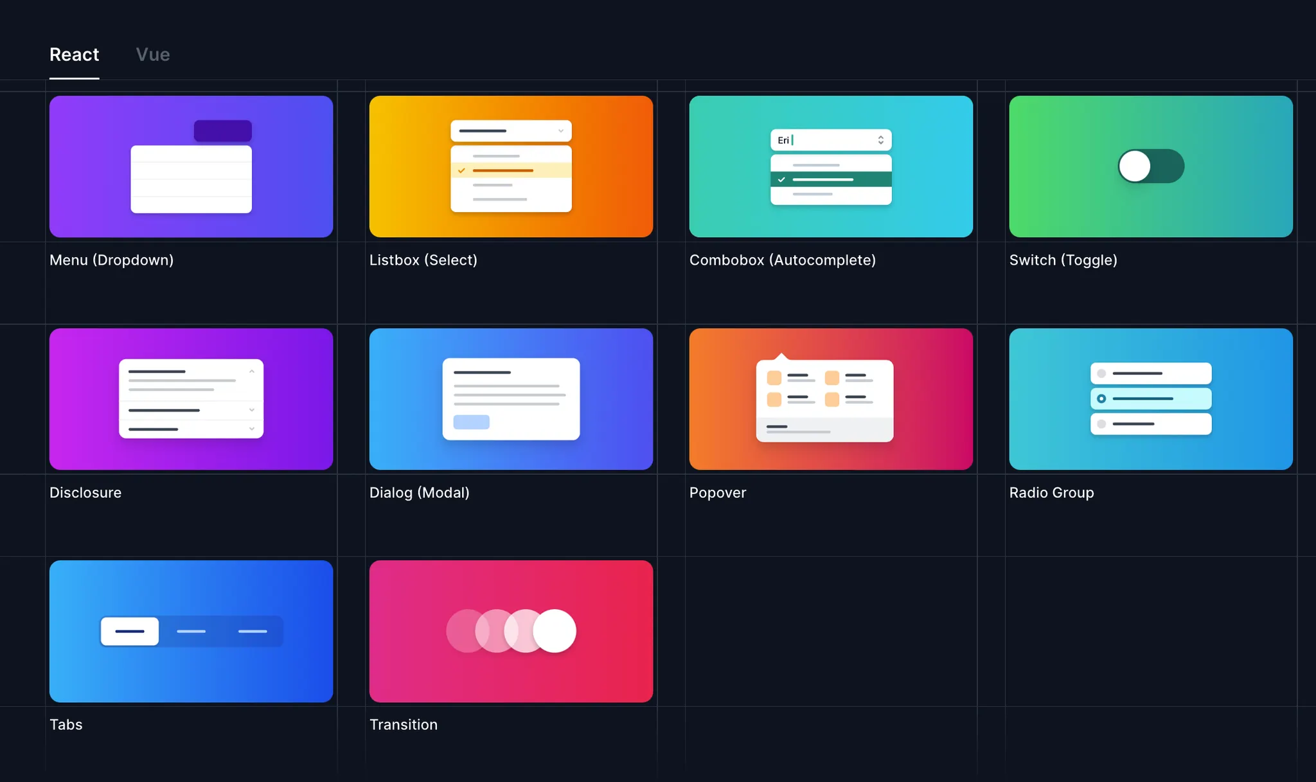Viewport: 1316px width, 782px height.
Task: Select the top radio option row
Action: tap(1150, 373)
